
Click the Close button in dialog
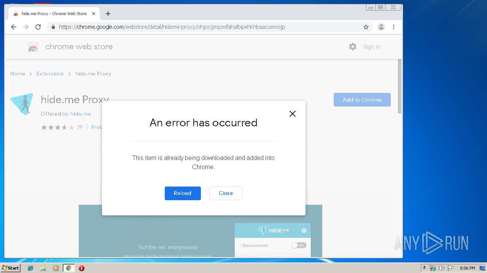pyautogui.click(x=226, y=193)
